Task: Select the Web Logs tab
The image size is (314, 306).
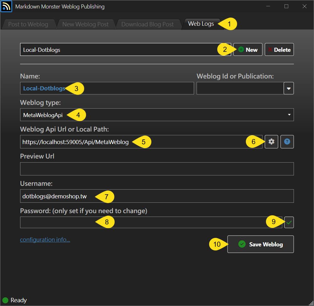Action: click(x=201, y=24)
